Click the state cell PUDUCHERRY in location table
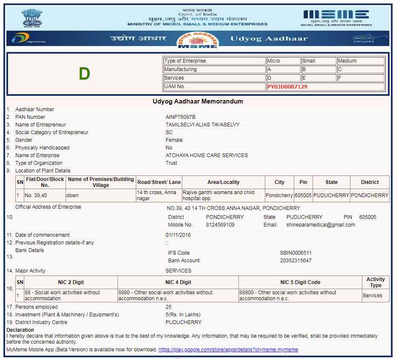This screenshot has height=359, width=396. pos(331,195)
